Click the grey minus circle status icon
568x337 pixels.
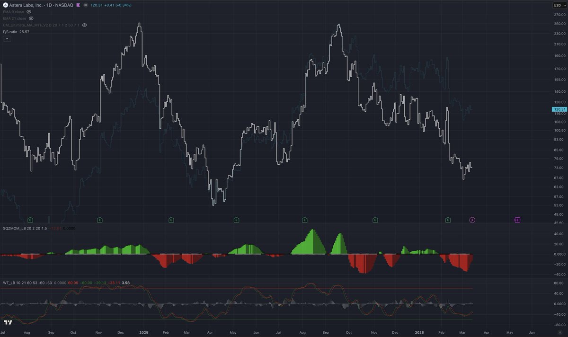coord(86,5)
